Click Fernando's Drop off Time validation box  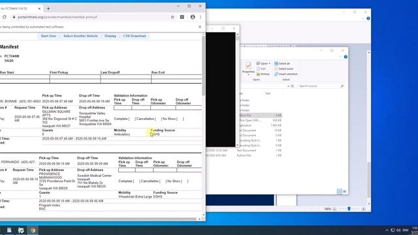(144, 170)
